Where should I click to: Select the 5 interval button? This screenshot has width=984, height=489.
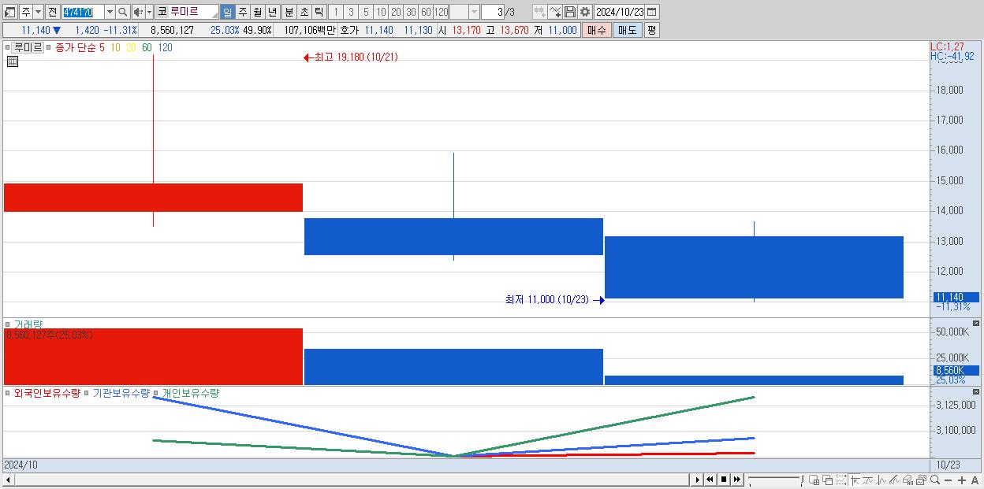[x=366, y=12]
